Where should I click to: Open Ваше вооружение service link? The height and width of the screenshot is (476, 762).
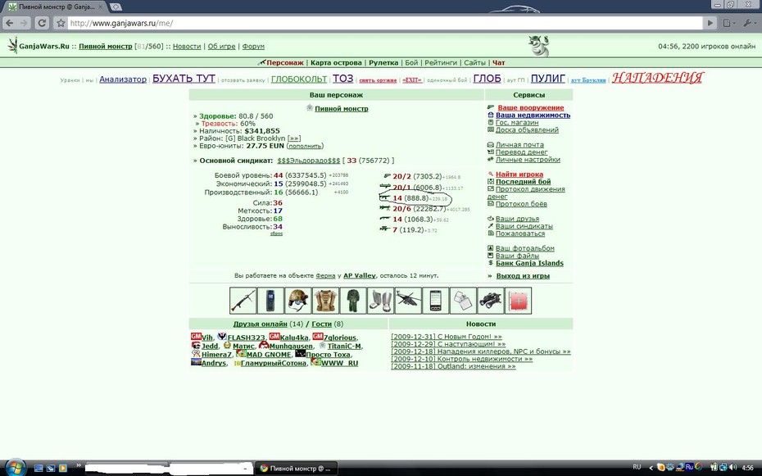click(531, 108)
